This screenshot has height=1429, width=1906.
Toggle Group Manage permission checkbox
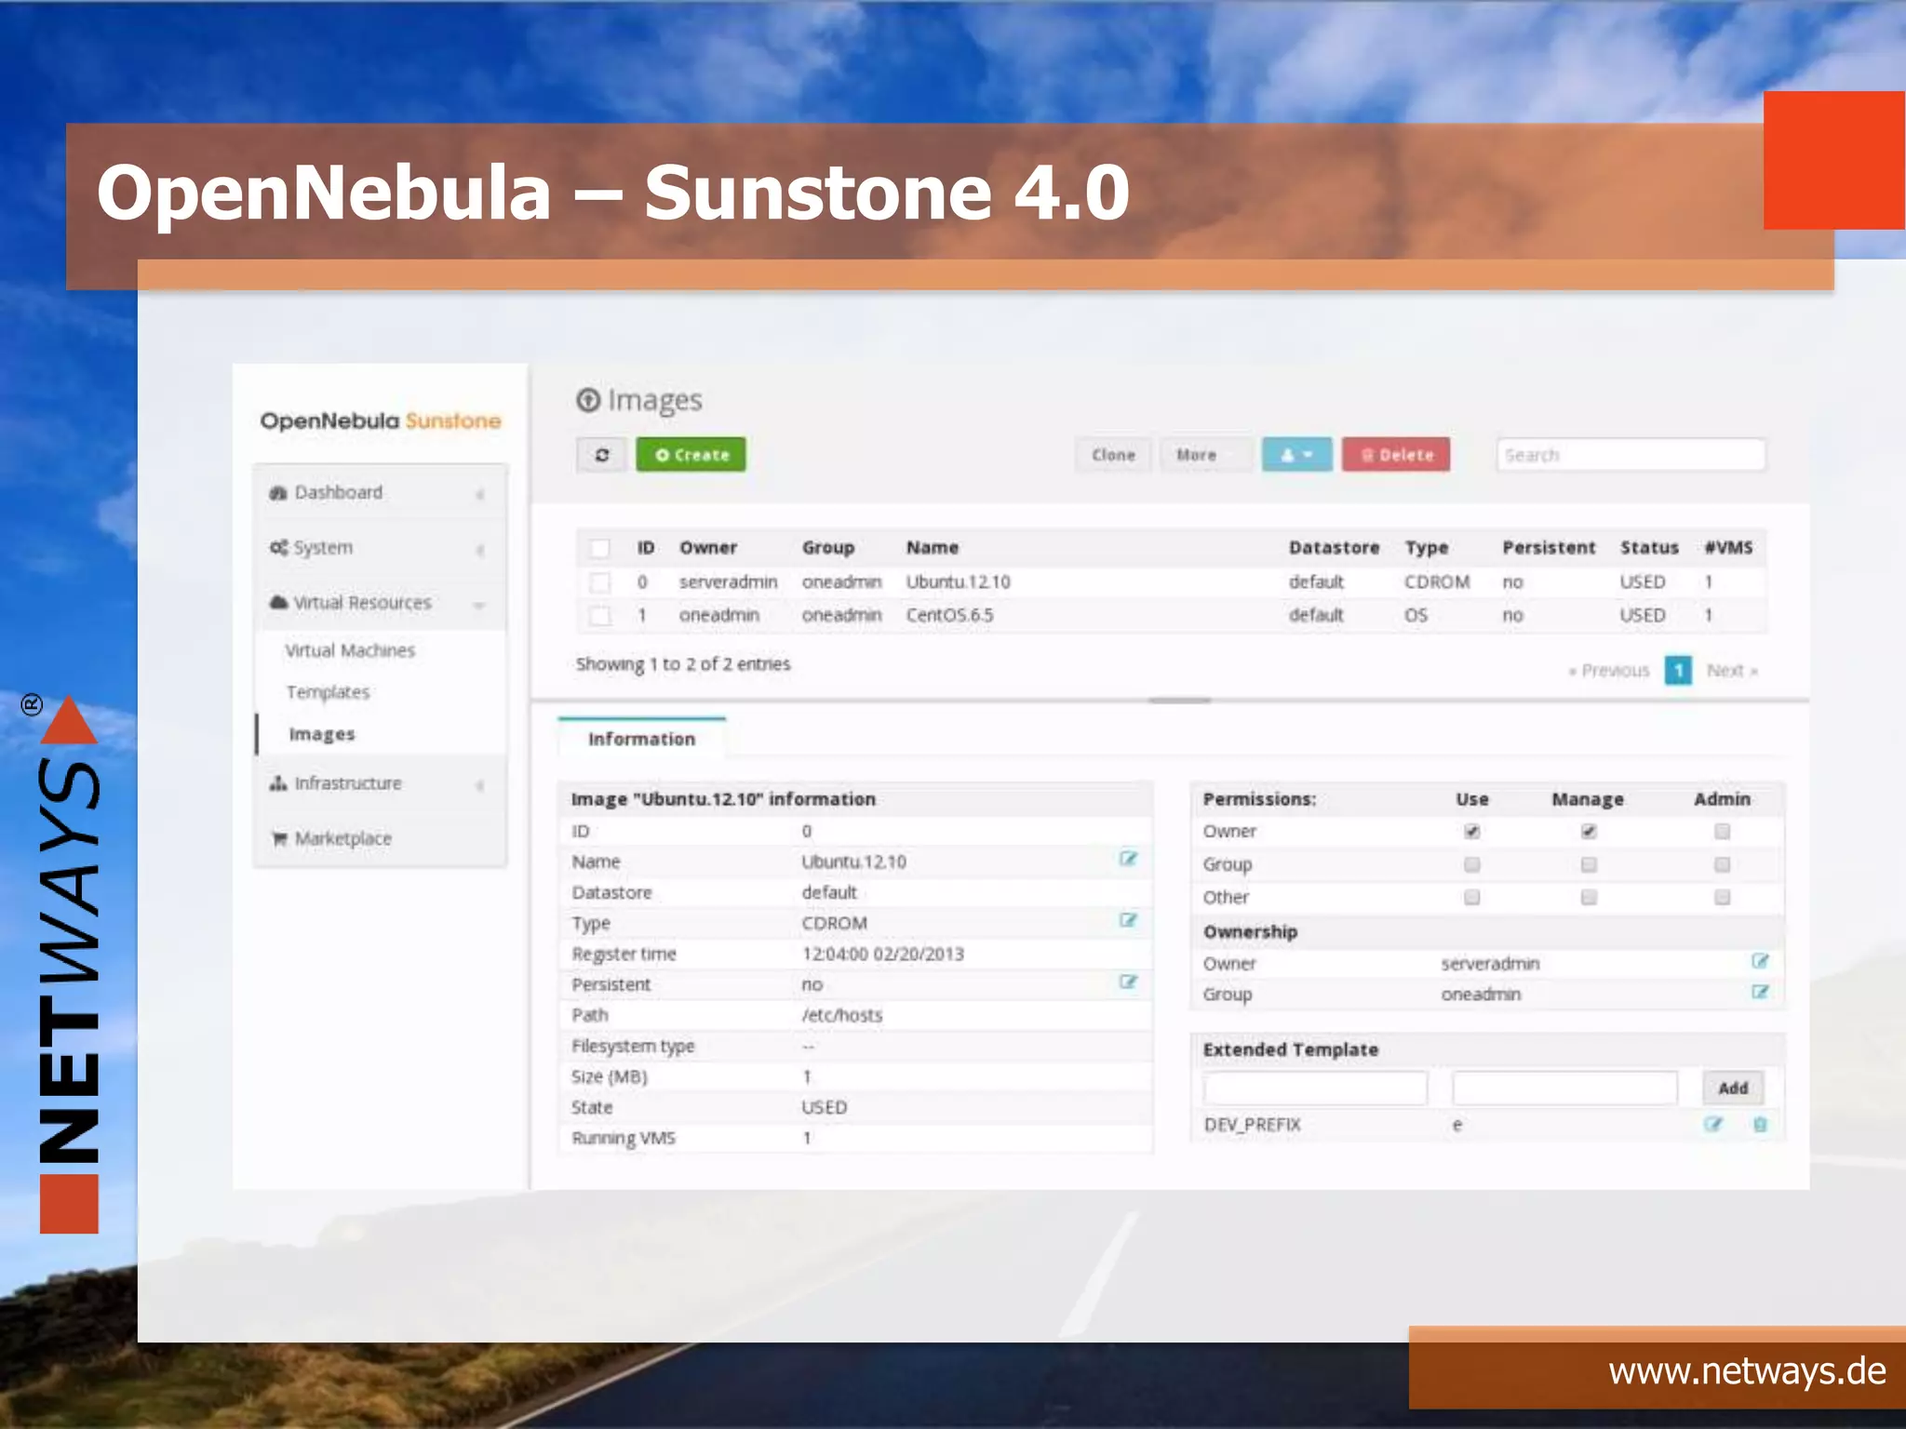[x=1589, y=865]
